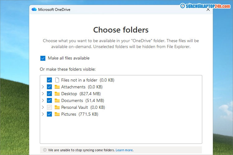
Task: Click the Files not in a folder document icon
Action: [x=57, y=80]
